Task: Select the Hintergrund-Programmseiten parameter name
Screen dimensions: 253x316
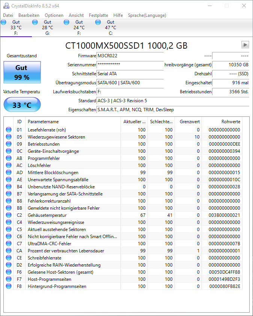Action: pyautogui.click(x=57, y=286)
